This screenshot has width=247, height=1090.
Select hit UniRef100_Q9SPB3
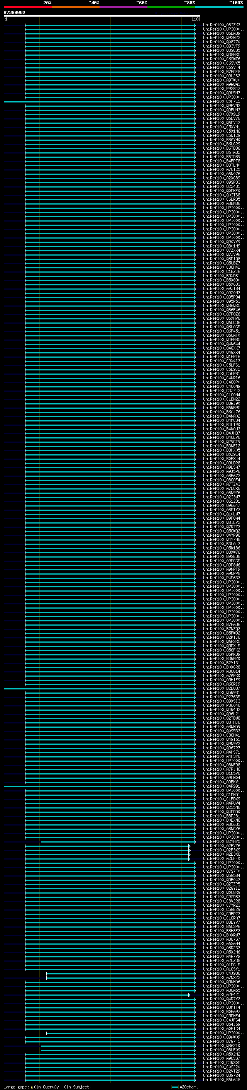point(222,182)
